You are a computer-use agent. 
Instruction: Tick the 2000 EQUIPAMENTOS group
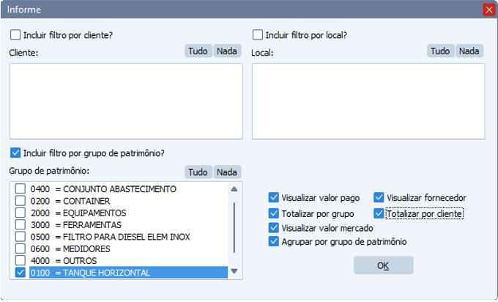[x=21, y=213]
